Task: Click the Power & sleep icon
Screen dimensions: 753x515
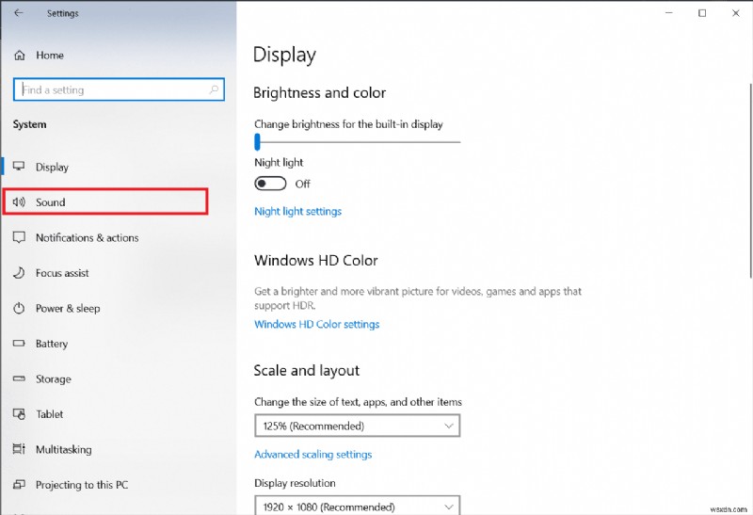Action: coord(18,309)
